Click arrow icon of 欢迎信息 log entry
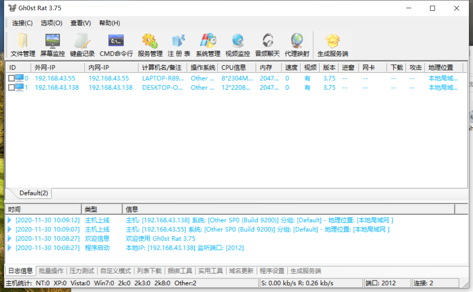The image size is (473, 292). [x=10, y=238]
